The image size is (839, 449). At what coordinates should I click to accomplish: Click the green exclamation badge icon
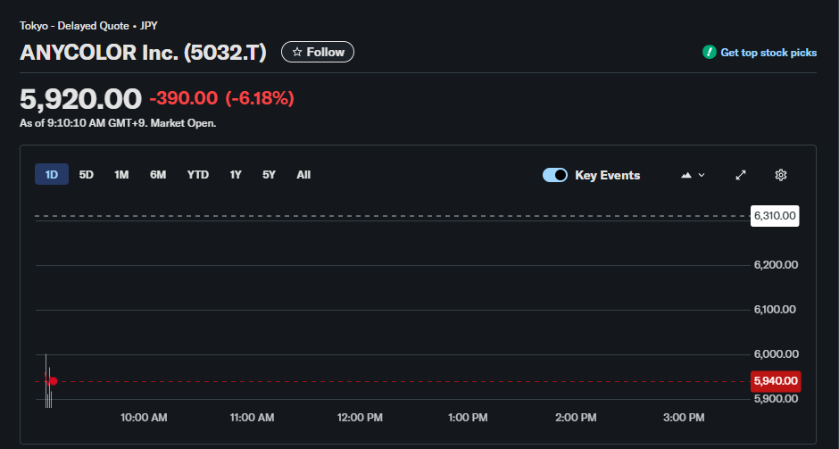[709, 52]
